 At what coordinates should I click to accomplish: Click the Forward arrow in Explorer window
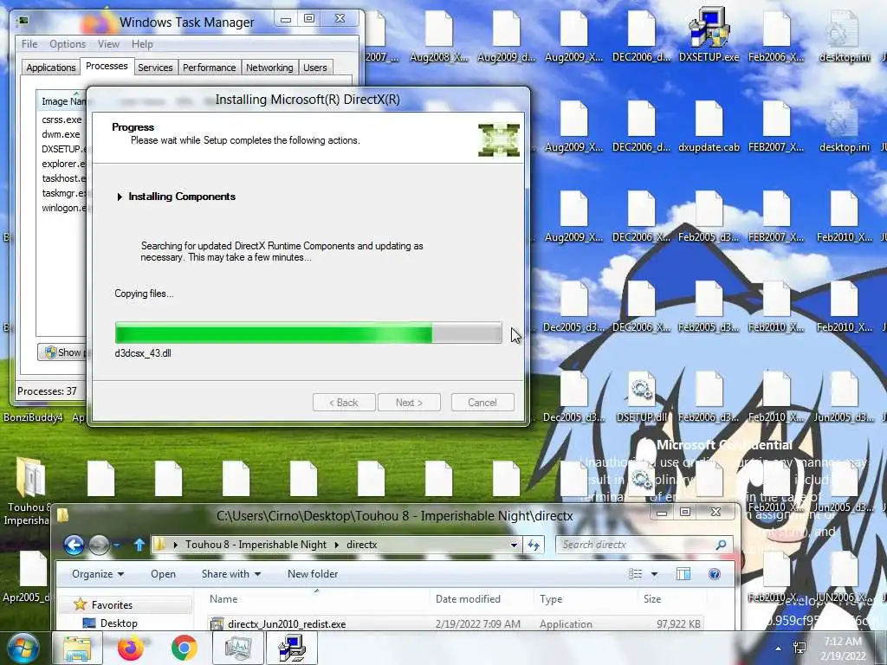point(99,546)
